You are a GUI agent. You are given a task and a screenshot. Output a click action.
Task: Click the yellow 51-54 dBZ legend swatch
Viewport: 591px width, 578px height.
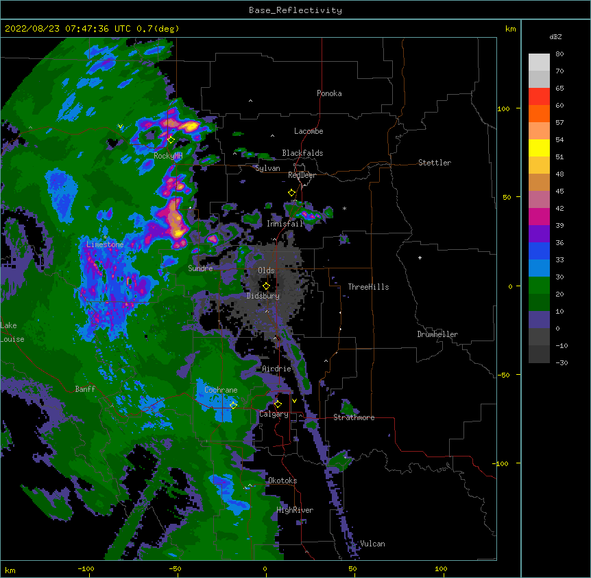[539, 148]
